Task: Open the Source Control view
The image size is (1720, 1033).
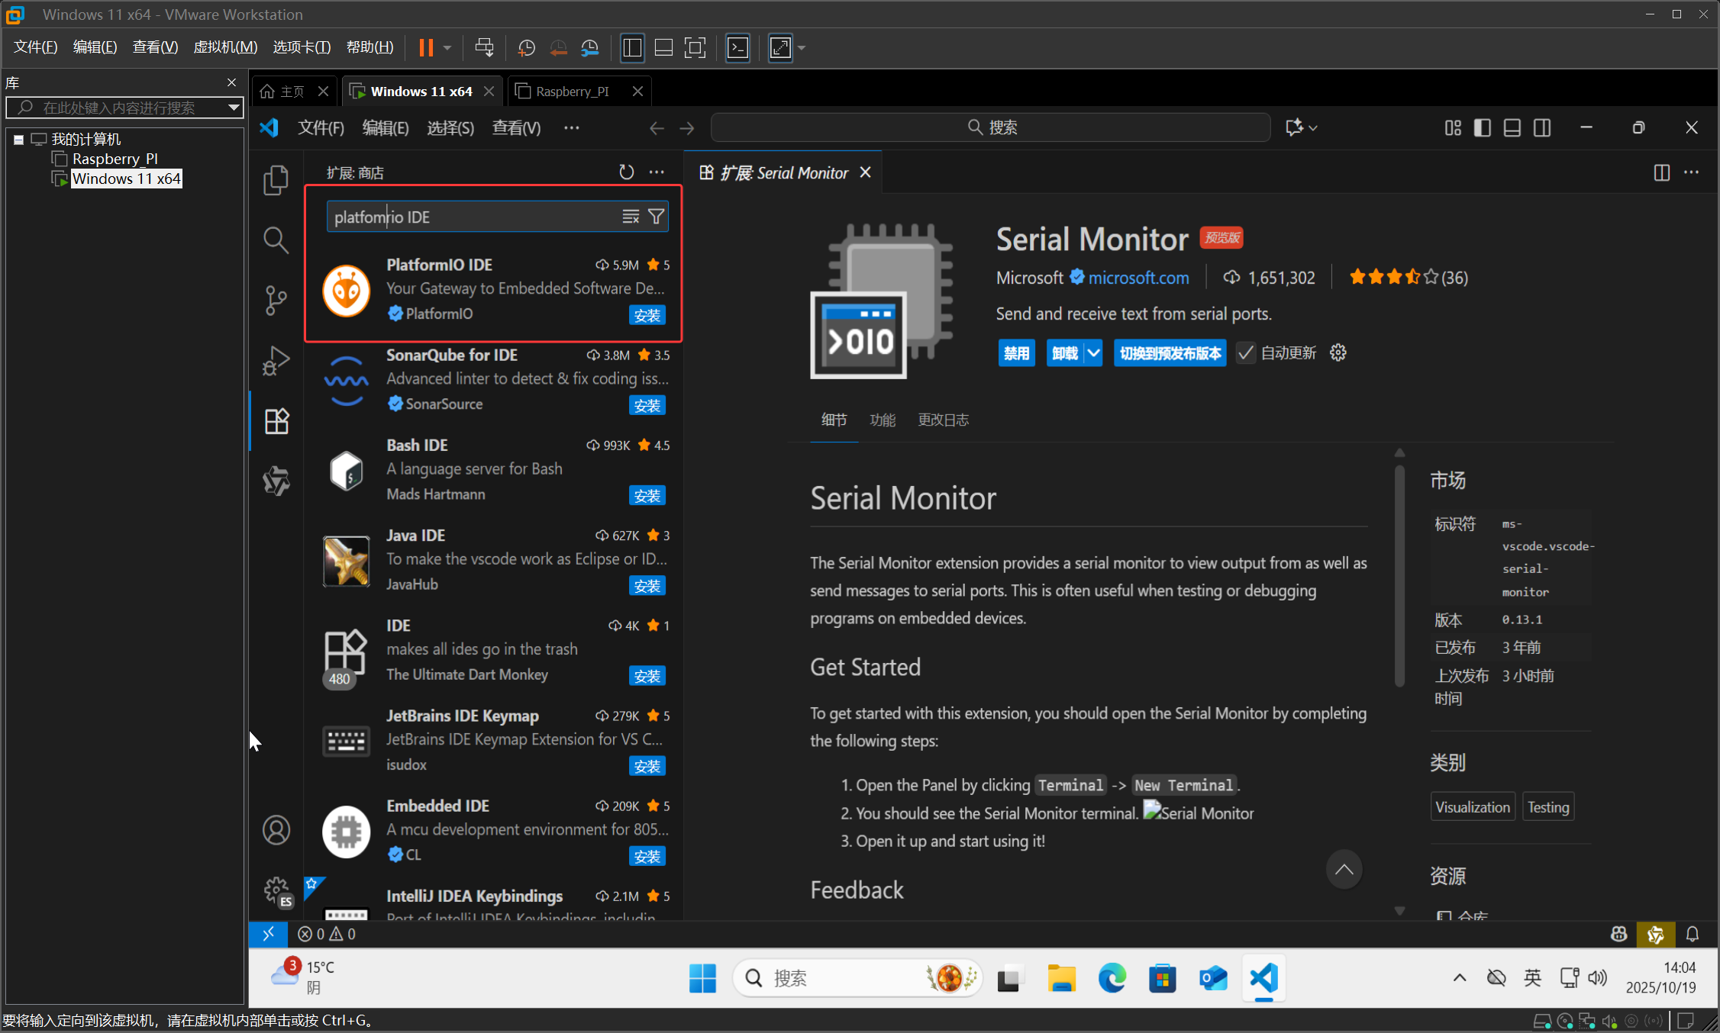Action: coord(276,300)
